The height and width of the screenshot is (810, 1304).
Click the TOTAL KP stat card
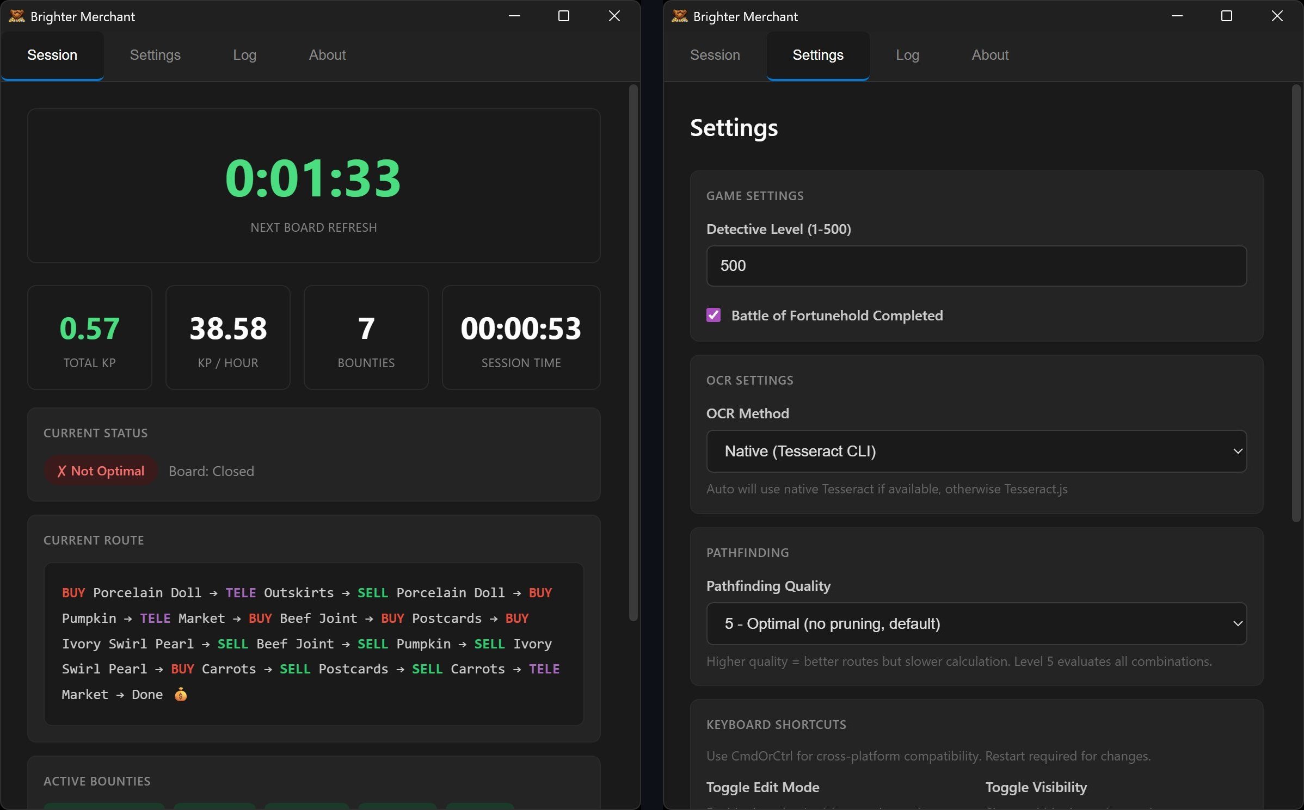coord(90,337)
